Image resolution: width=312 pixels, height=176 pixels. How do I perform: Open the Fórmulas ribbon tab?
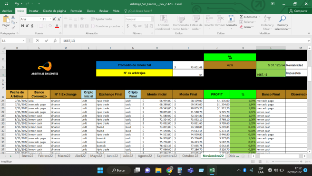[76, 11]
